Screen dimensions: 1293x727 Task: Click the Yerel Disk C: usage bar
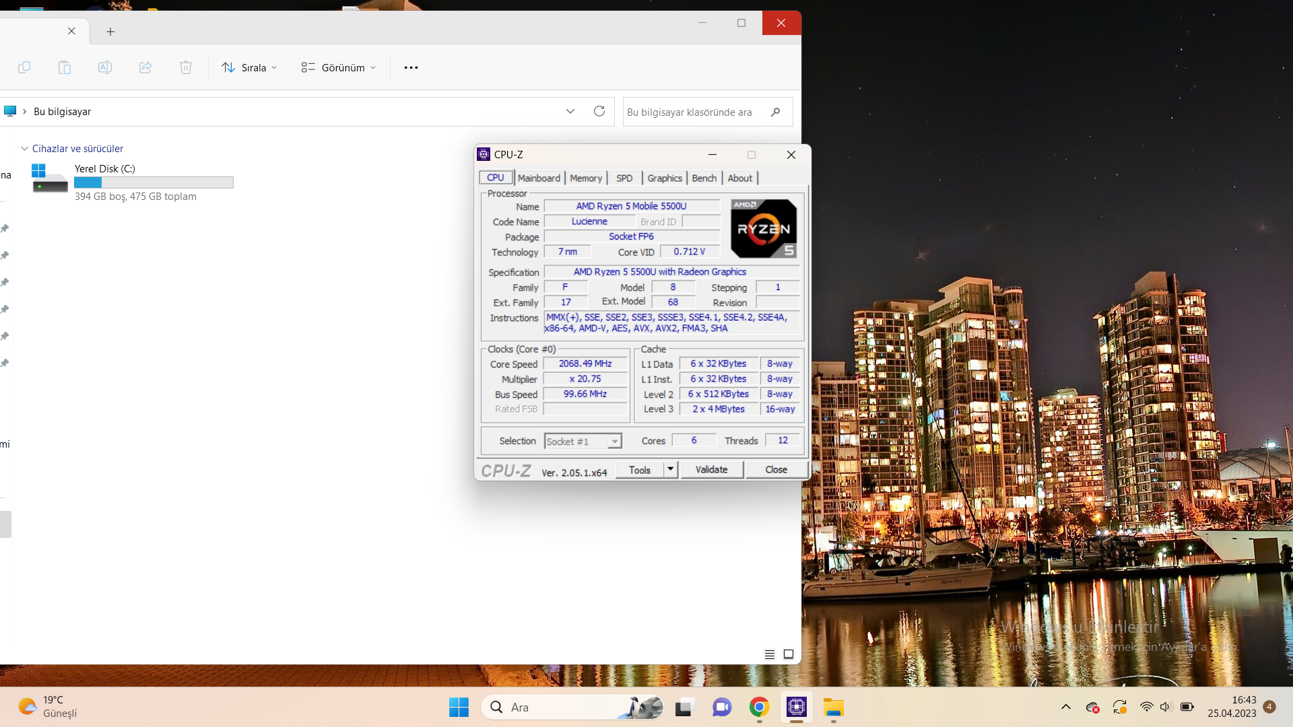[154, 182]
